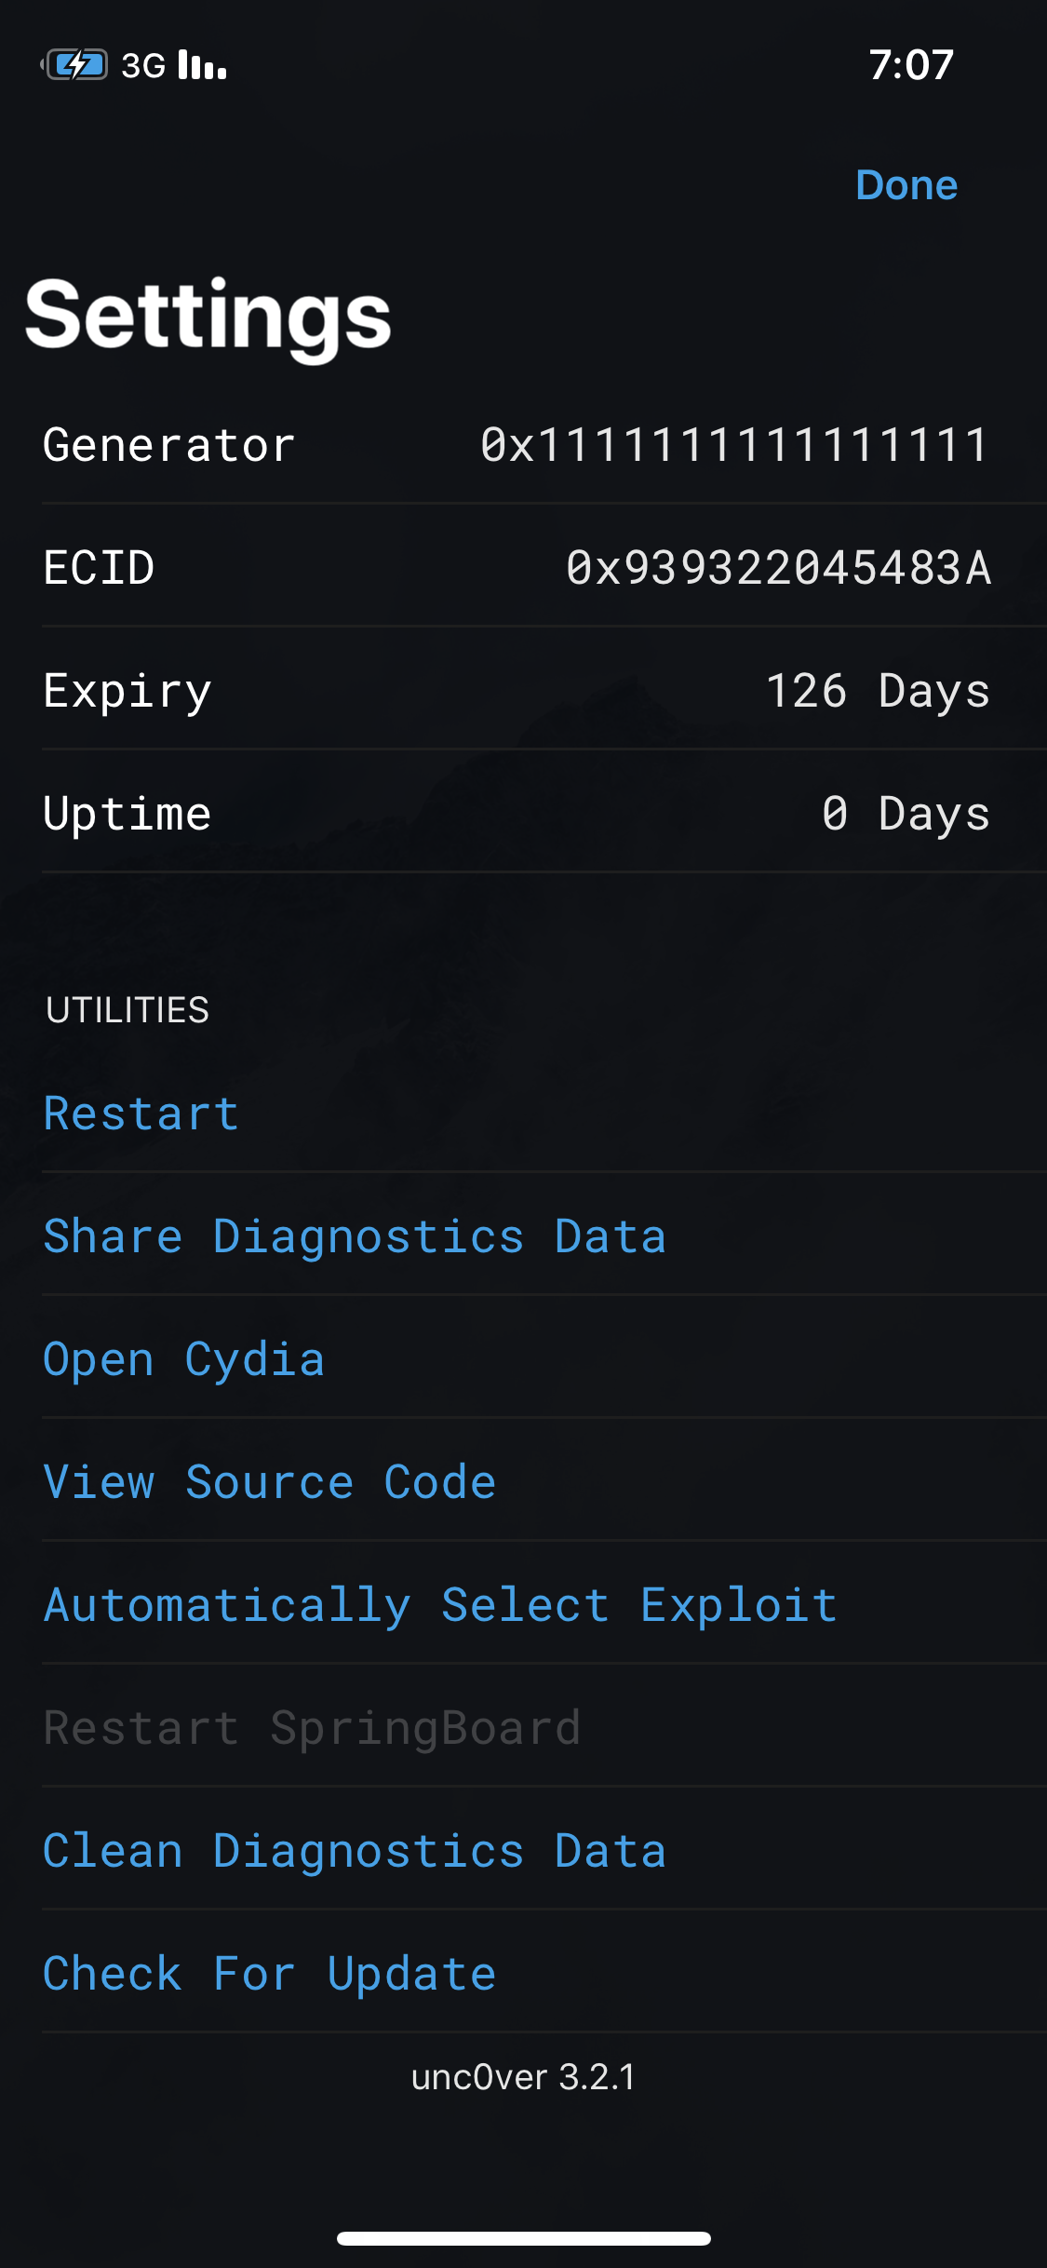Tap View Source Code link
Screen dimensions: 1047x2268
coord(270,1482)
